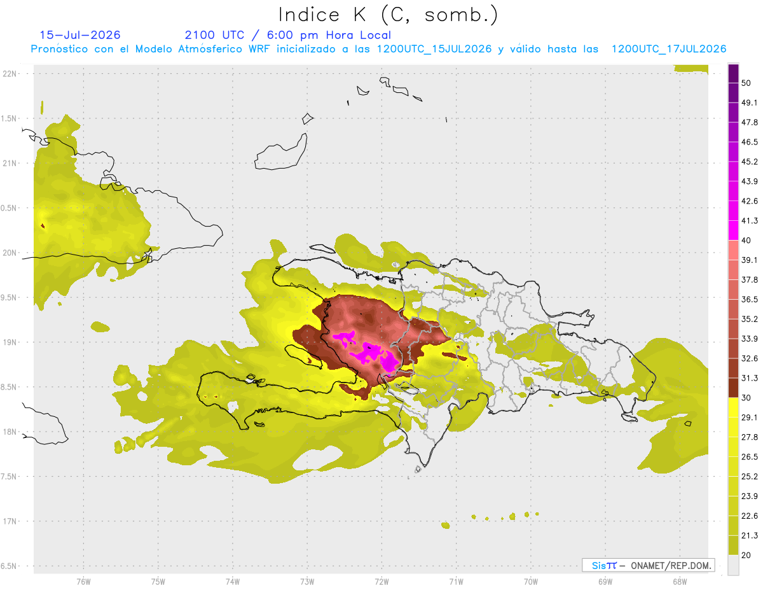This screenshot has width=763, height=590.
Task: Click the "30" color bar label
Action: click(x=746, y=398)
